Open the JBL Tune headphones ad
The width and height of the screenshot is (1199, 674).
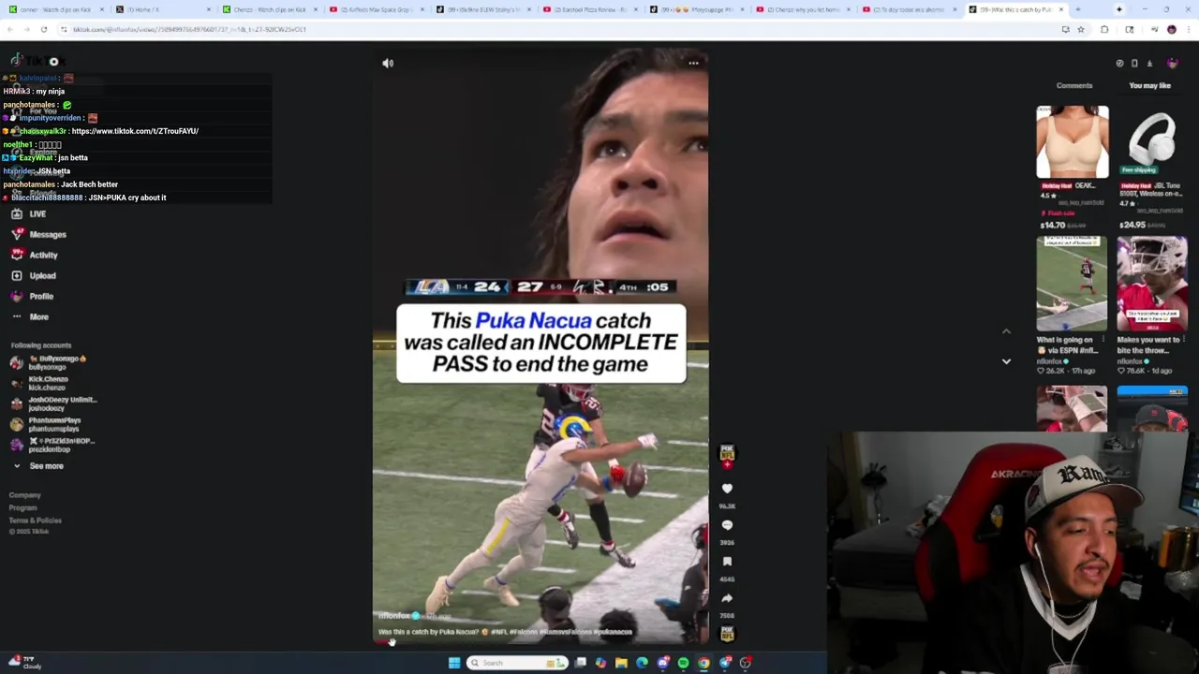pos(1152,141)
